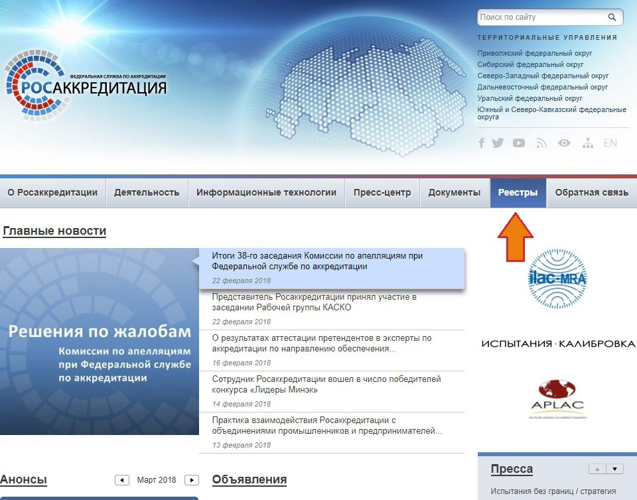Open the Twitter page icon
This screenshot has height=500, width=637.
pyautogui.click(x=498, y=143)
